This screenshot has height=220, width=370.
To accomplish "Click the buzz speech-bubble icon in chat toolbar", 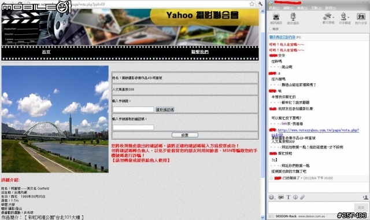I will (x=281, y=197).
